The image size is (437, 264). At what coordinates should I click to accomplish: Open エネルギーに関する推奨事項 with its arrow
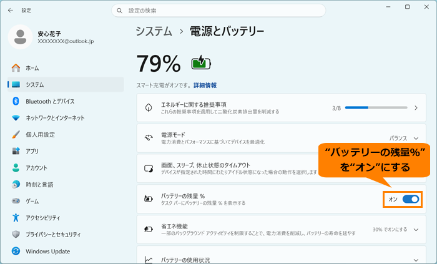pyautogui.click(x=416, y=108)
